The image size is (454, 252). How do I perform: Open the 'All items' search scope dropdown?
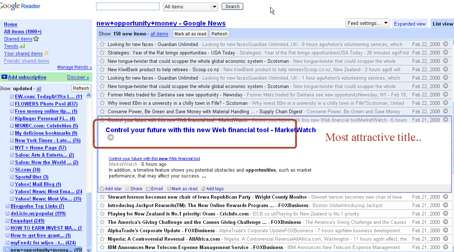tap(190, 7)
